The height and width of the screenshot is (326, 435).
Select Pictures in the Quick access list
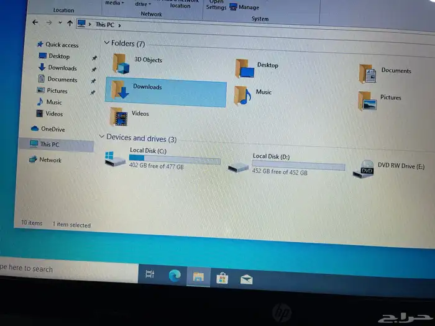pyautogui.click(x=57, y=91)
